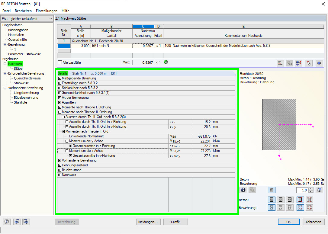Open the color scale strain display icon
The image size is (328, 234).
pos(298,63)
